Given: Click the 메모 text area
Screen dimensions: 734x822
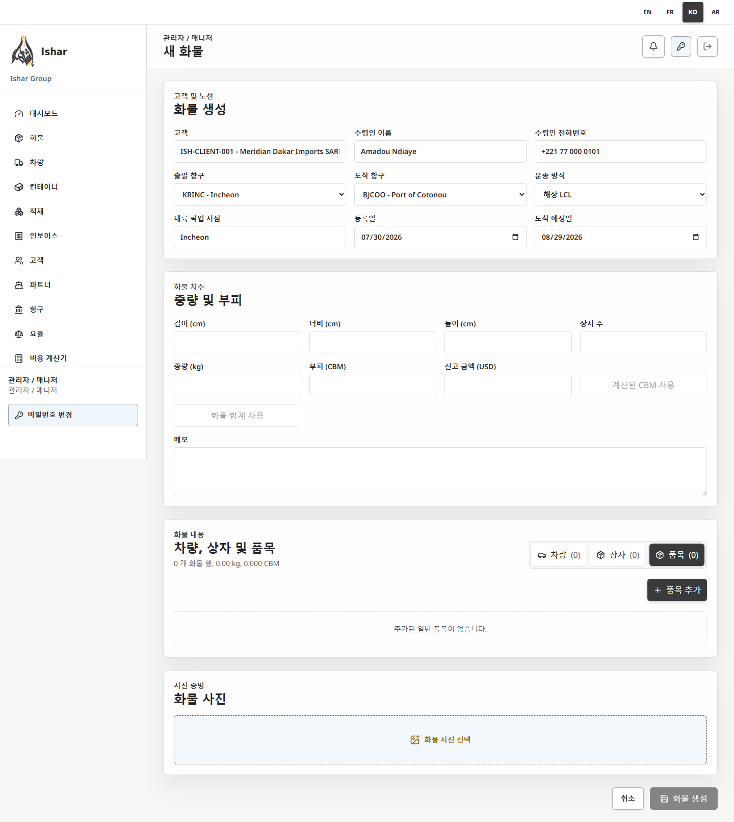Looking at the screenshot, I should tap(440, 472).
